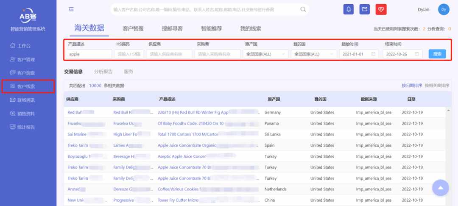Image resolution: width=458 pixels, height=206 pixels.
Task: Click the chart icon beside 统计报告
Action: (12, 127)
